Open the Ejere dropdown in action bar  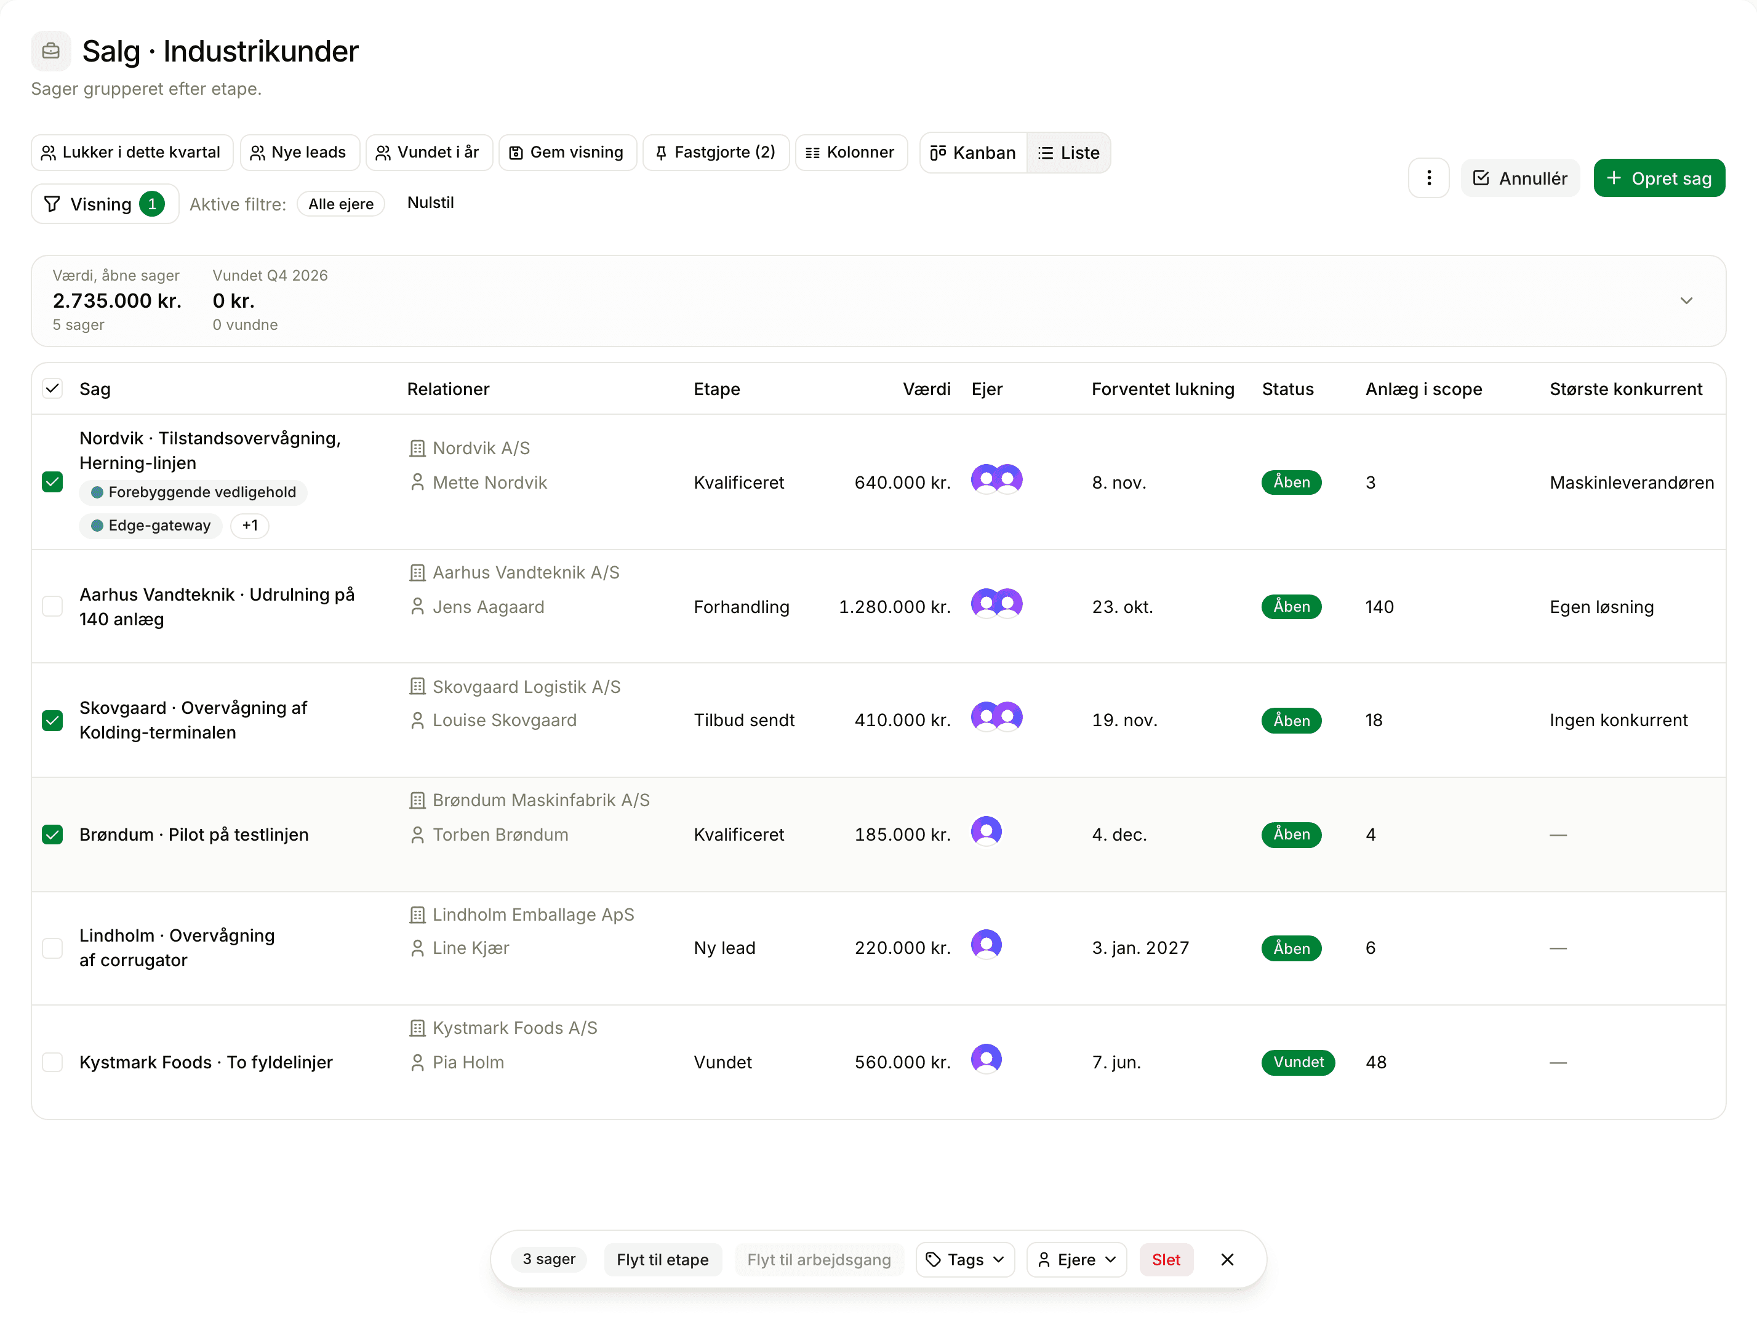(x=1076, y=1259)
